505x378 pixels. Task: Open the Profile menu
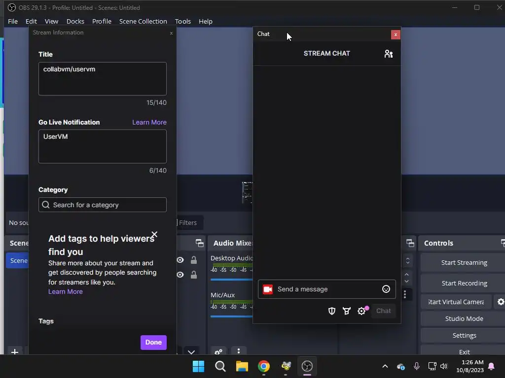point(102,21)
